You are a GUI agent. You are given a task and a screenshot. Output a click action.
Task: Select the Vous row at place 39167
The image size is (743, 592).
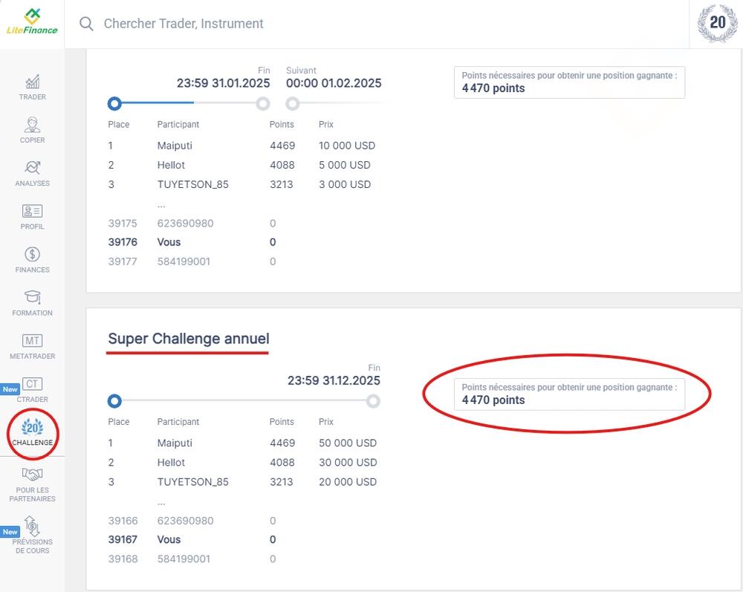click(192, 539)
